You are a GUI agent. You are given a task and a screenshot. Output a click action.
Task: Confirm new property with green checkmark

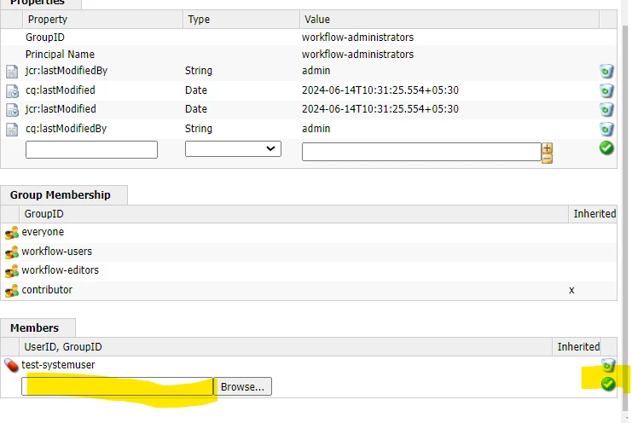pos(606,148)
